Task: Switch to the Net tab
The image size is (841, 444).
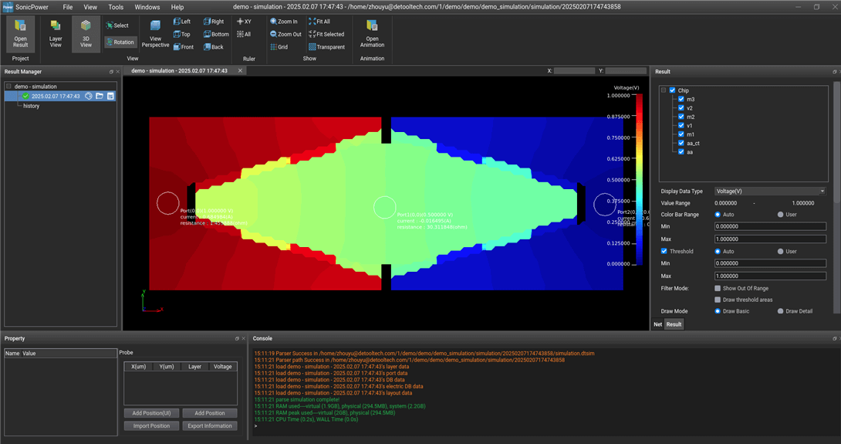Action: coord(657,324)
